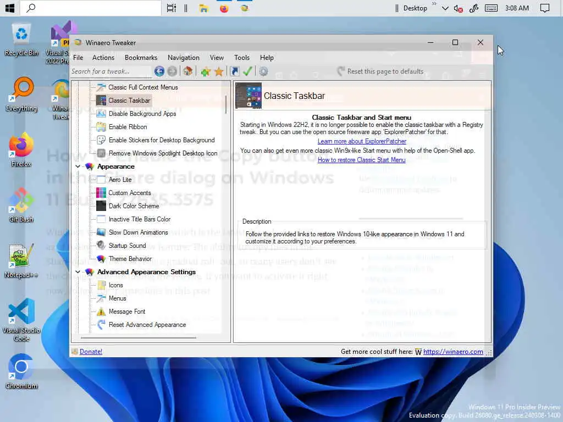This screenshot has width=563, height=422.
Task: Collapse the Advanced Appearance Settings category
Action: pos(78,272)
